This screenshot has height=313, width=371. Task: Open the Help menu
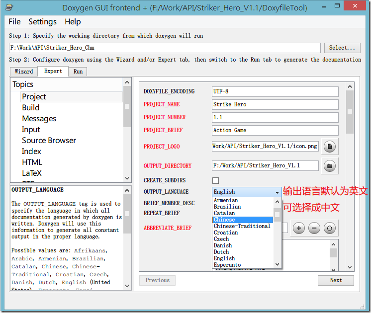(x=73, y=22)
